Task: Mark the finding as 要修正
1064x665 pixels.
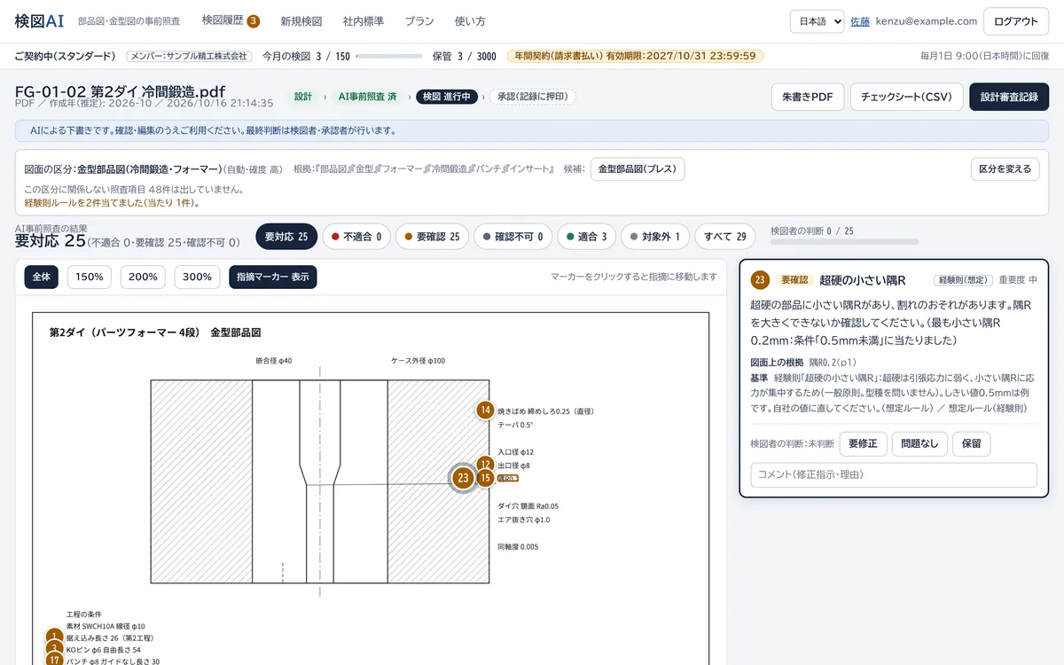Action: click(863, 443)
